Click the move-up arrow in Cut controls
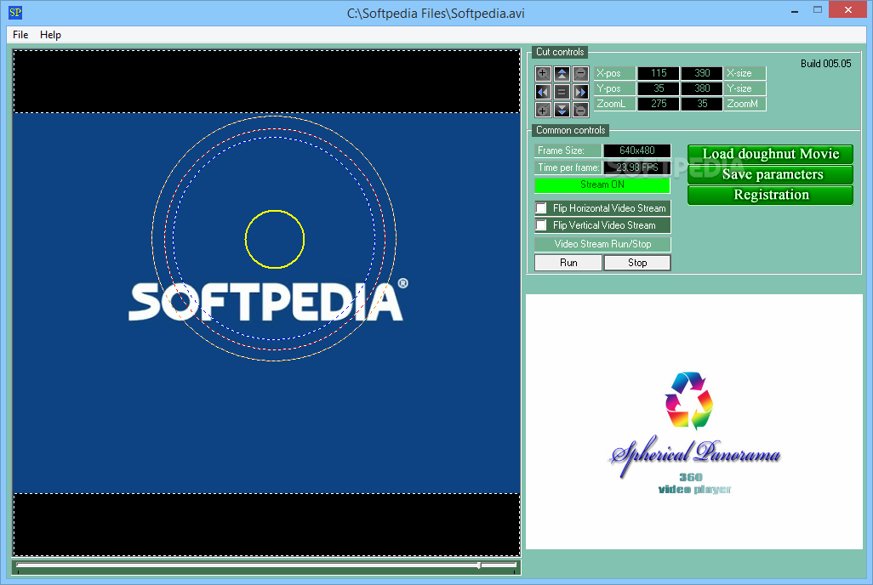 tap(562, 73)
